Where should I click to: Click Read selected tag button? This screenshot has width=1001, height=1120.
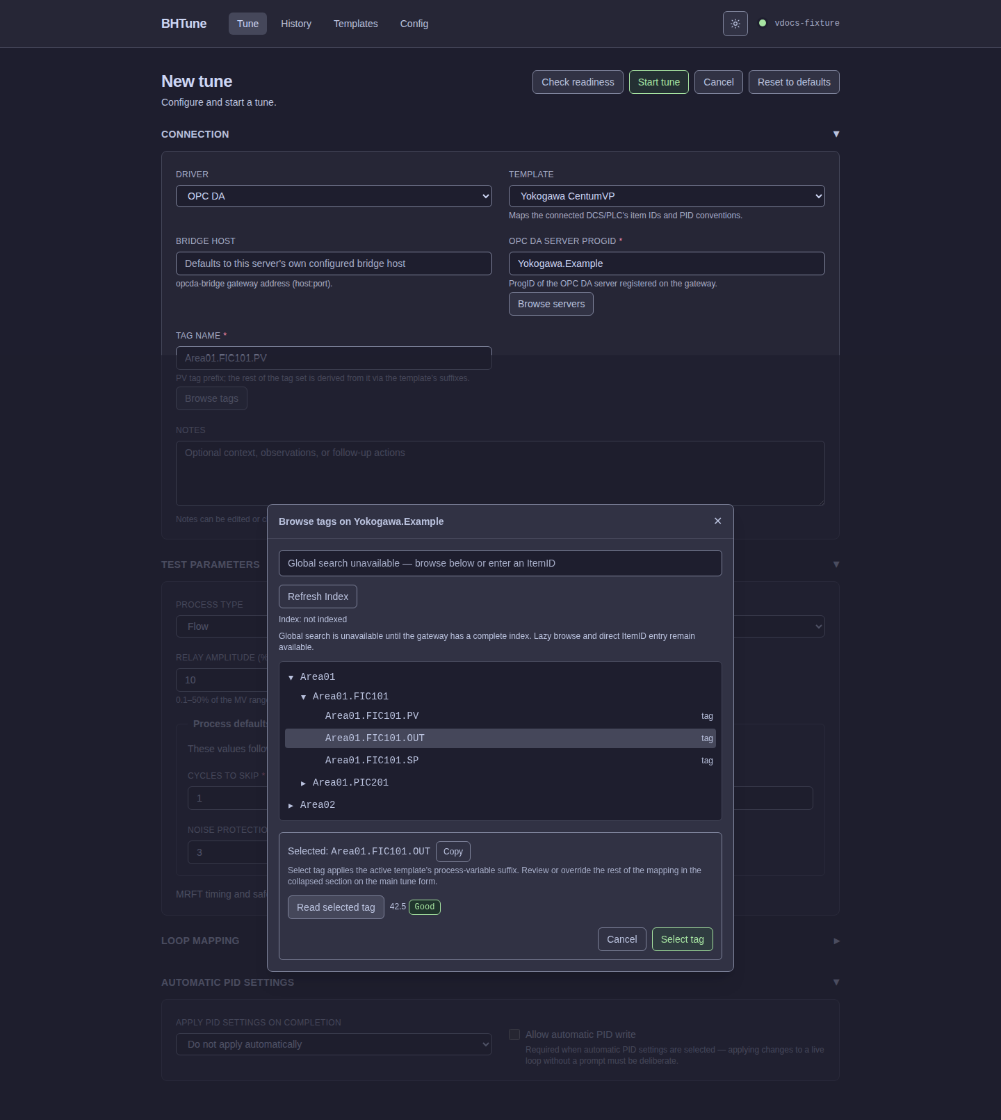336,907
